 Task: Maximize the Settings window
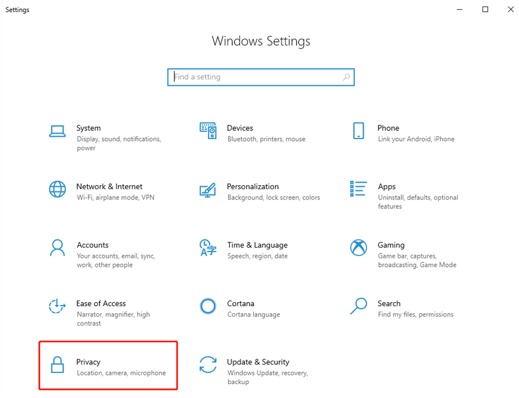[485, 10]
